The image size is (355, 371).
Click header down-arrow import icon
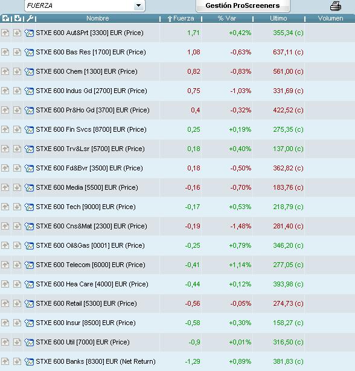pyautogui.click(x=18, y=18)
